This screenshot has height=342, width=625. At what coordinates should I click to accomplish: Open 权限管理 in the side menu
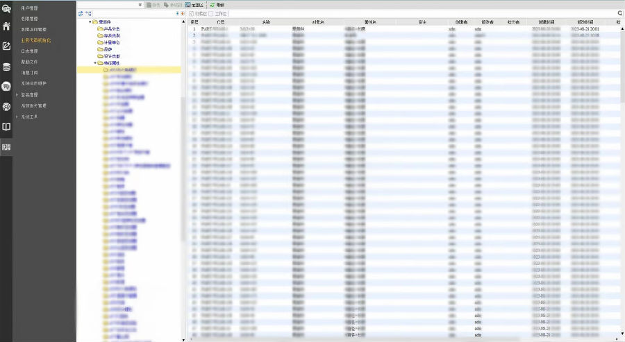(x=29, y=19)
